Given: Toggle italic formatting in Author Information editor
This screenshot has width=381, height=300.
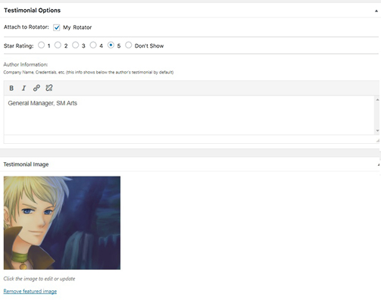Looking at the screenshot, I should pos(23,88).
